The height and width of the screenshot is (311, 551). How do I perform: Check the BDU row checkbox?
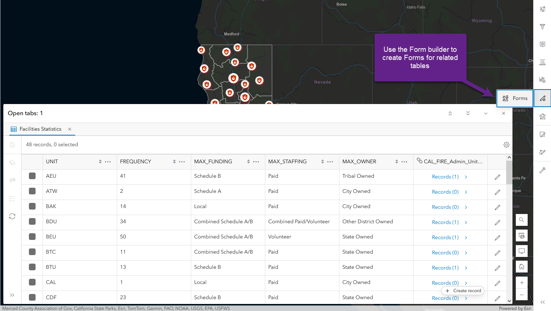click(32, 221)
